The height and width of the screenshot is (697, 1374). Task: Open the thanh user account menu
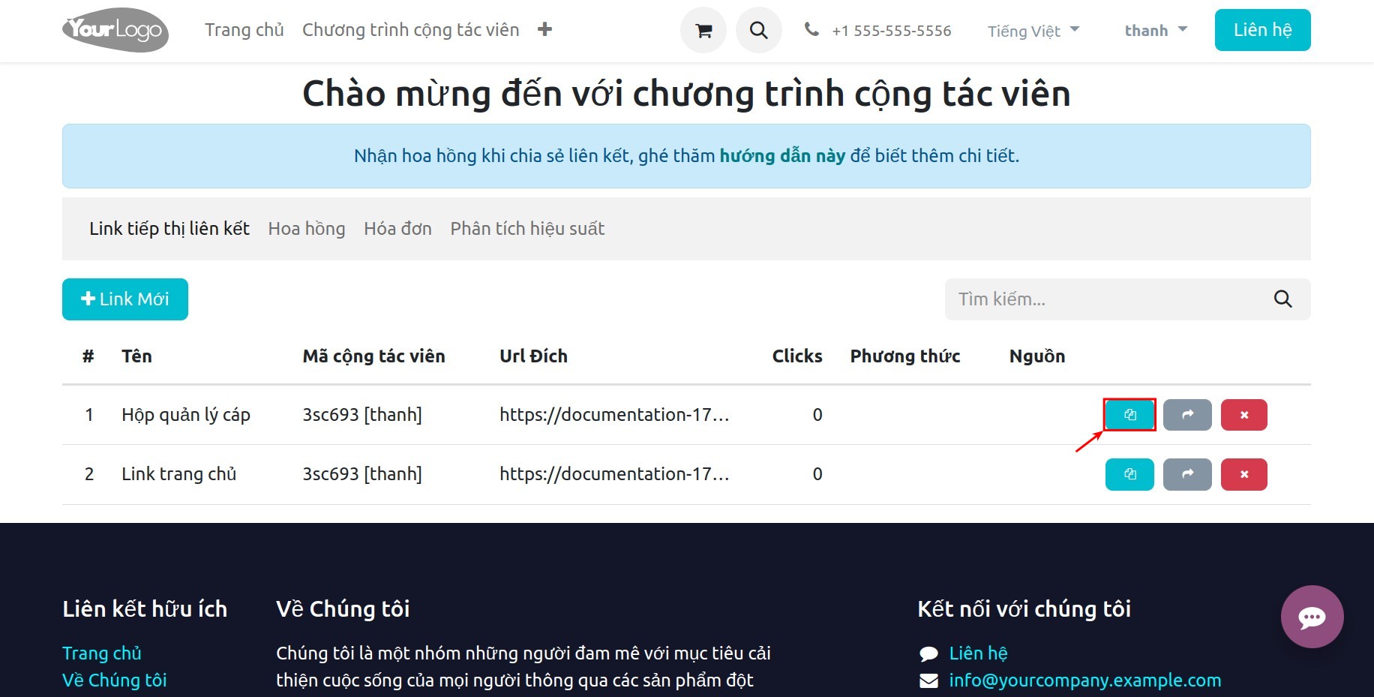[x=1154, y=30]
